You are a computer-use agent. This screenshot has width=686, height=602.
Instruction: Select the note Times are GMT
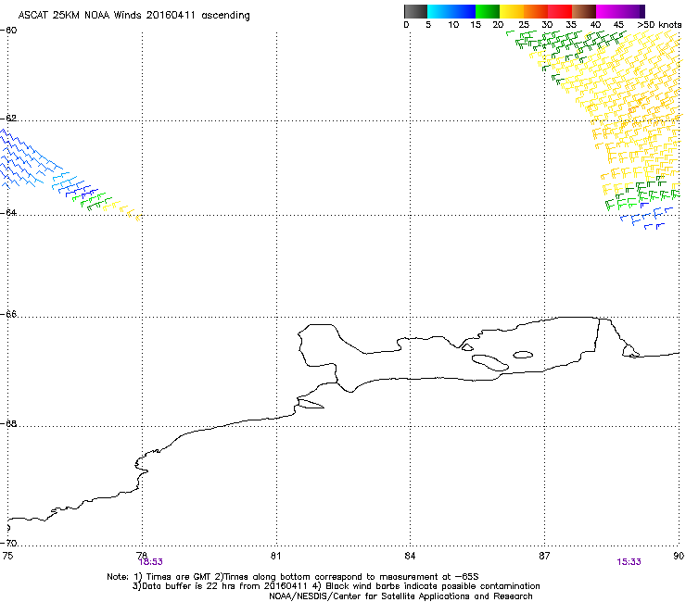click(172, 577)
